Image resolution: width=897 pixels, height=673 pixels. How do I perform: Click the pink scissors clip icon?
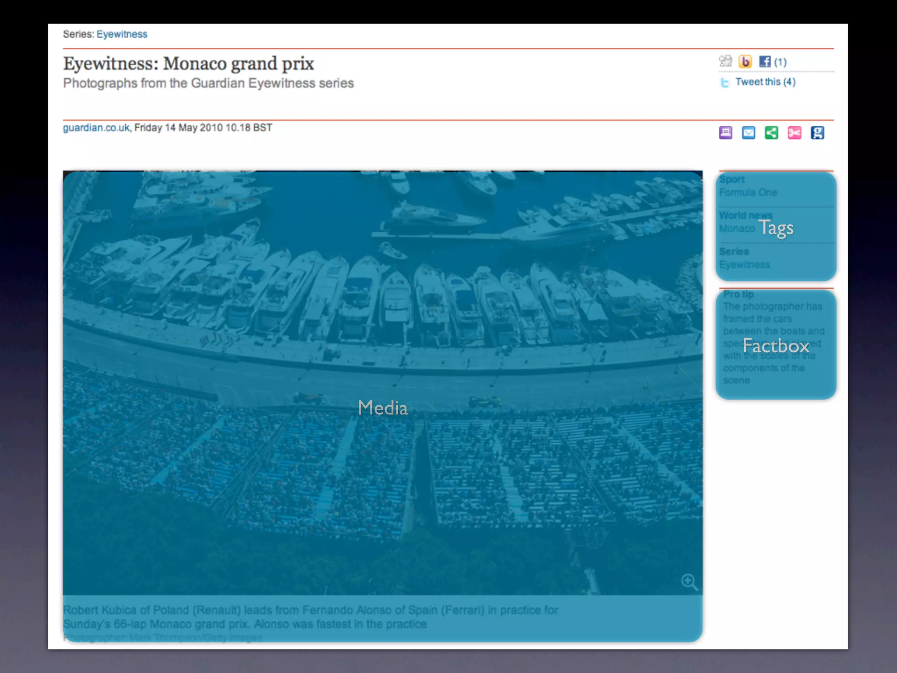click(795, 133)
